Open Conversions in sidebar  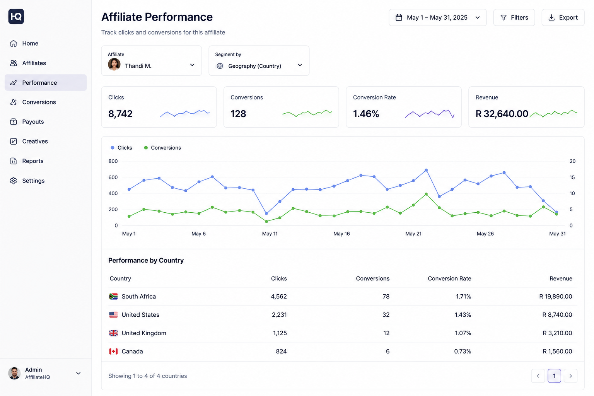[46, 102]
